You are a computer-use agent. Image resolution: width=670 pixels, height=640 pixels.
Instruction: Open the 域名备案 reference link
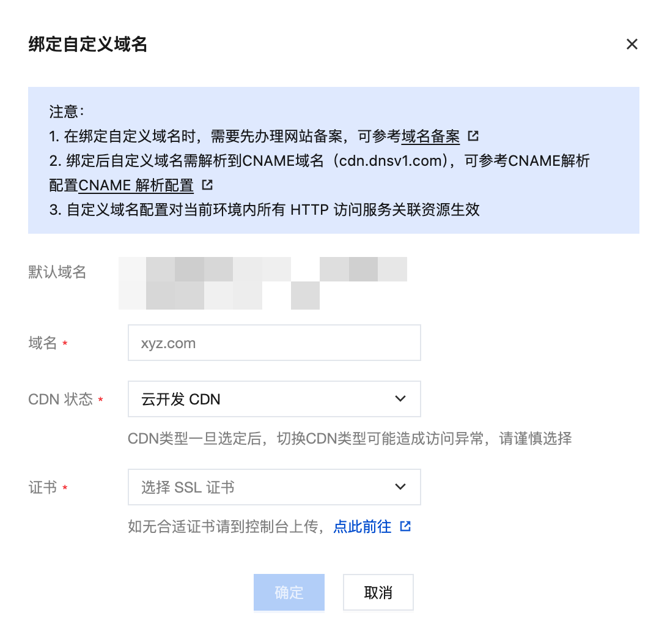pos(430,136)
